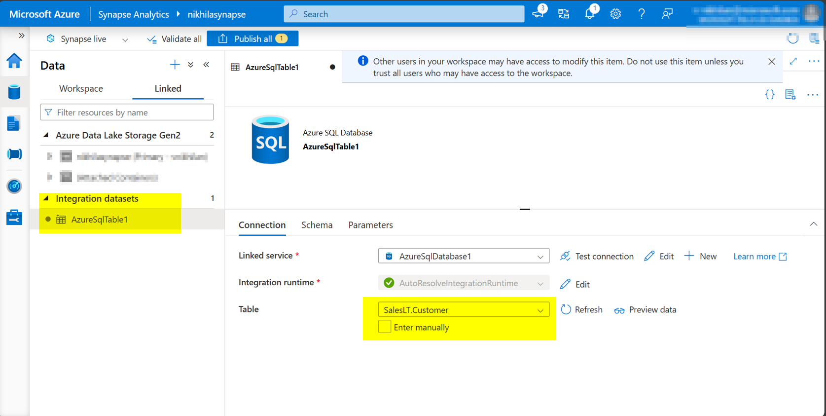Expand all items with double-down chevron
The image size is (826, 416).
pos(191,65)
